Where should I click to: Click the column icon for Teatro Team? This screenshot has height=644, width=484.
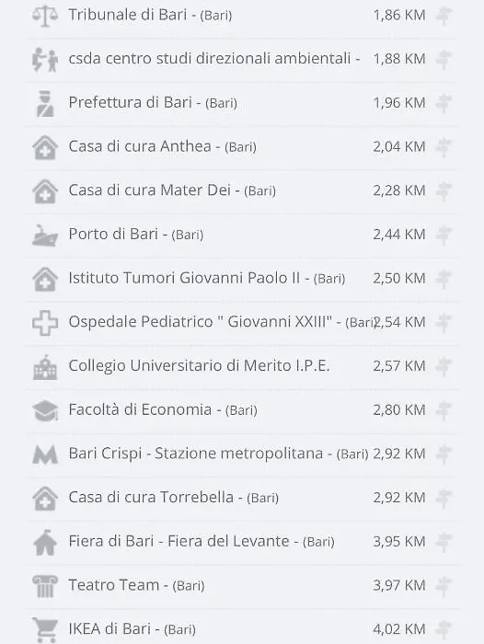pyautogui.click(x=45, y=586)
